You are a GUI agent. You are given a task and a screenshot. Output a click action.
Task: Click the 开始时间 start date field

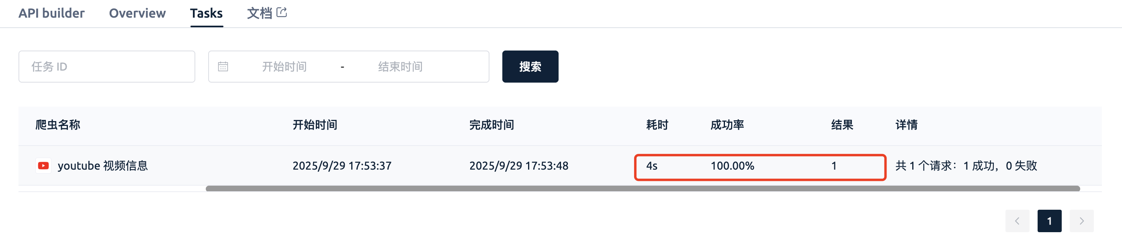tap(285, 67)
